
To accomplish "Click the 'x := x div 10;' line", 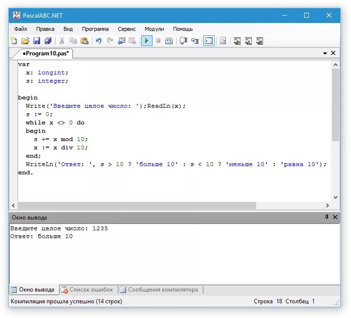I will point(61,147).
